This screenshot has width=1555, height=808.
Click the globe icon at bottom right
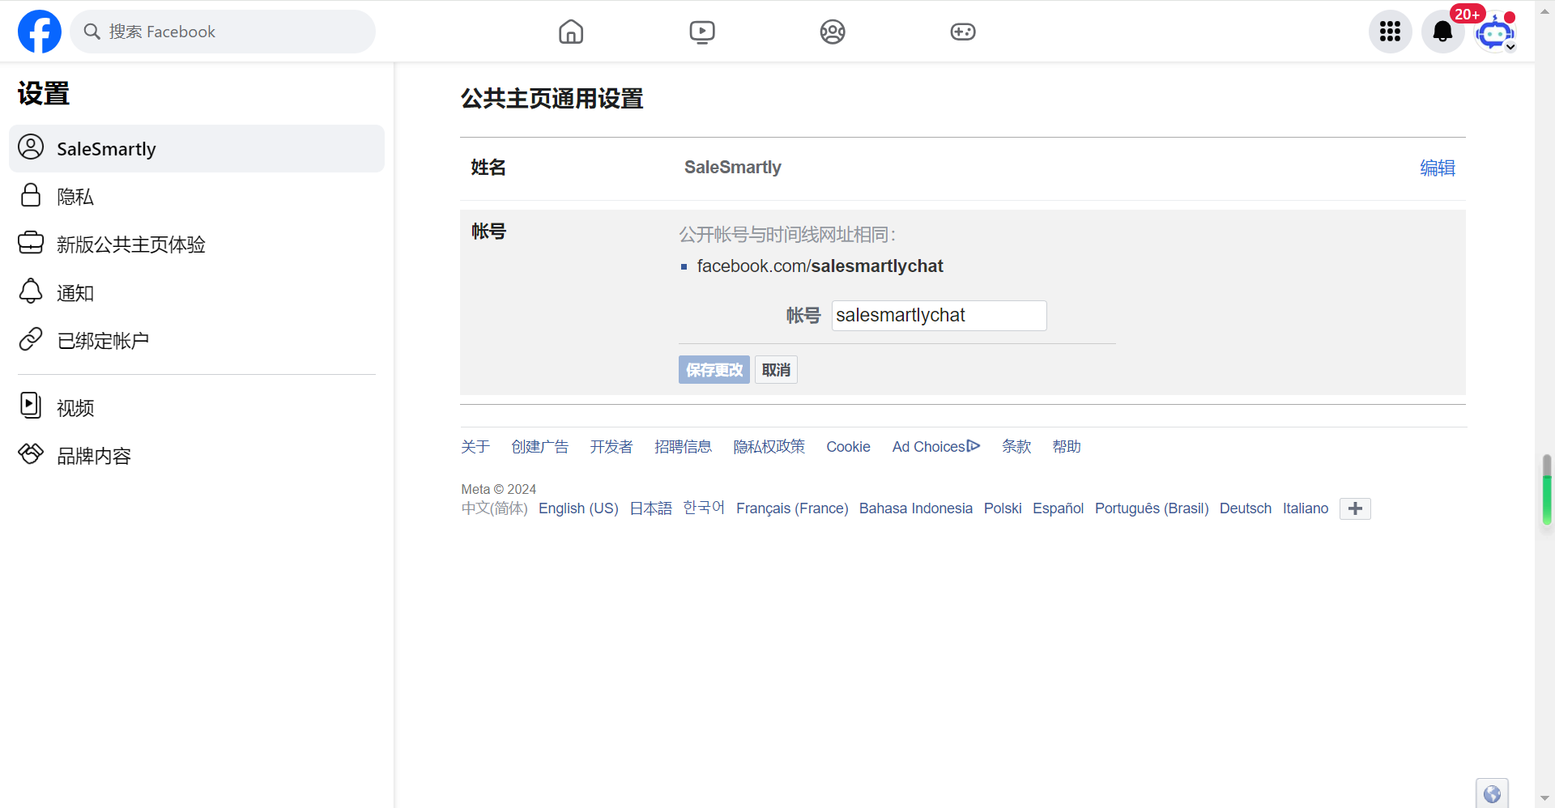coord(1493,793)
